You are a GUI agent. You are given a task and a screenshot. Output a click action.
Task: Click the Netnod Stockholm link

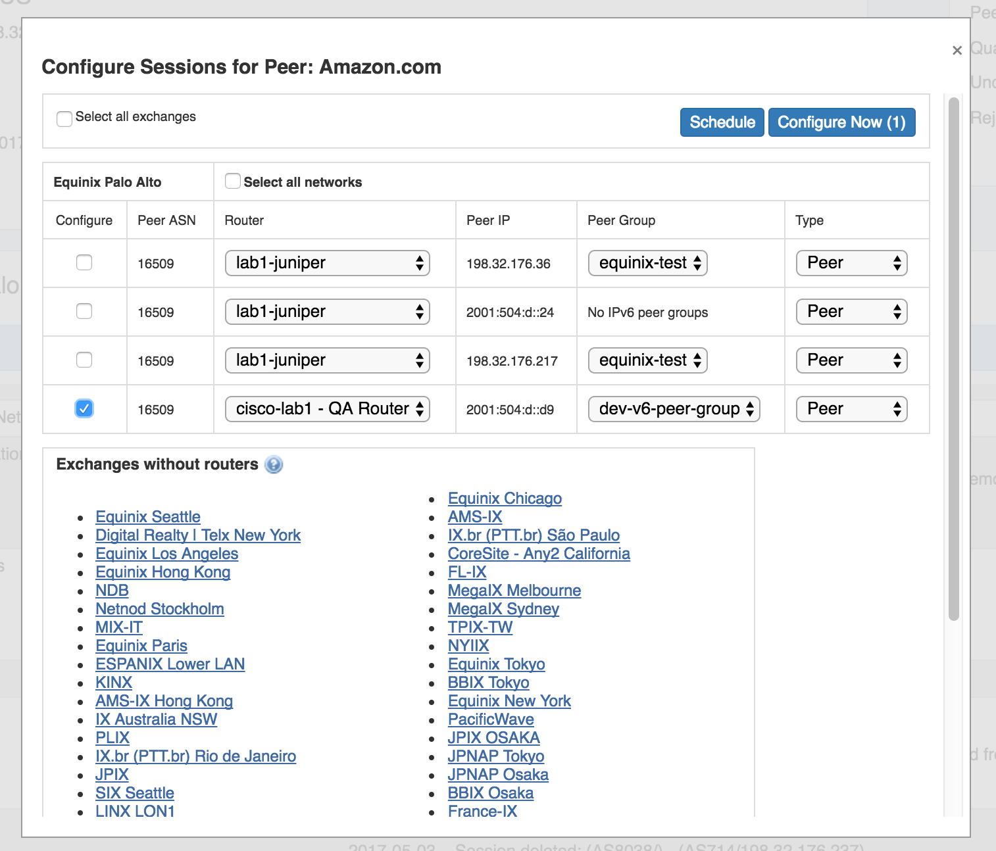(160, 609)
